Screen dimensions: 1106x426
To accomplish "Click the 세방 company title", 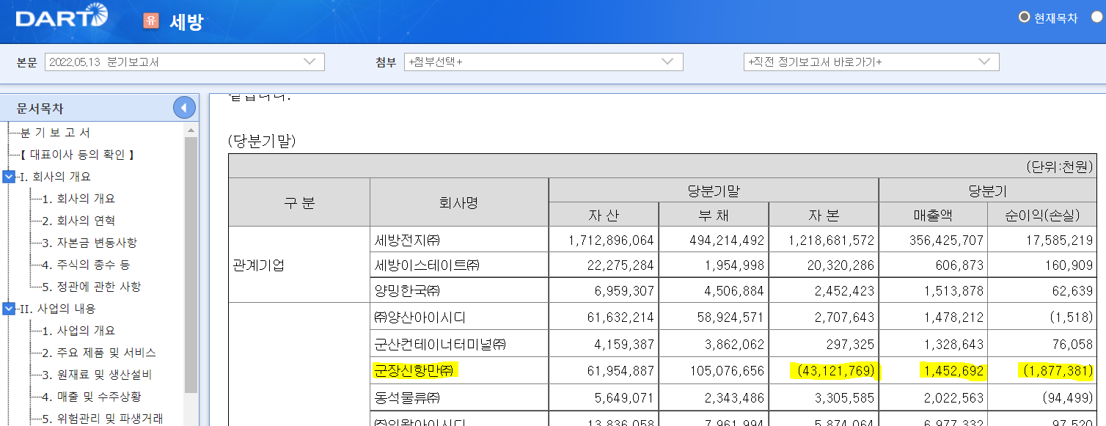I will [186, 21].
